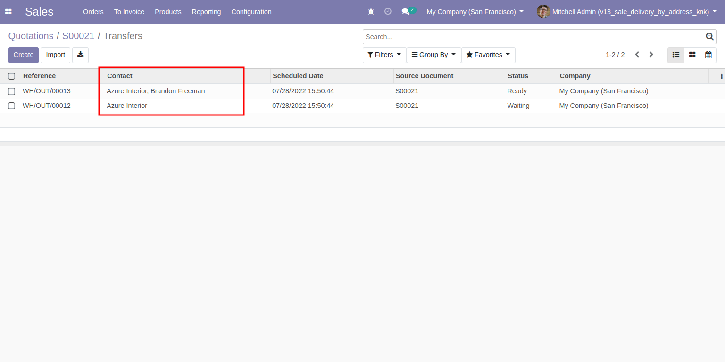
Task: Click the debug bug icon
Action: coord(371,12)
